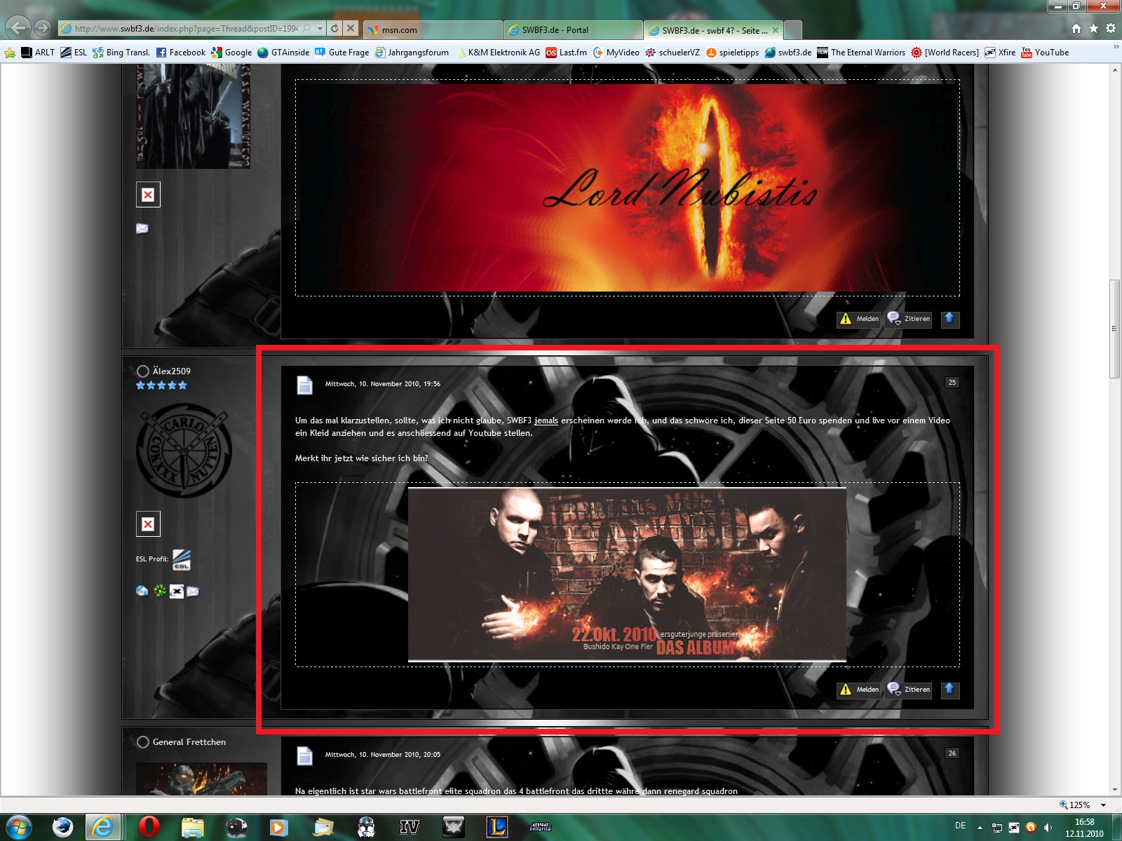Close the SWBF3.de - swbf 4? tab

click(x=776, y=30)
